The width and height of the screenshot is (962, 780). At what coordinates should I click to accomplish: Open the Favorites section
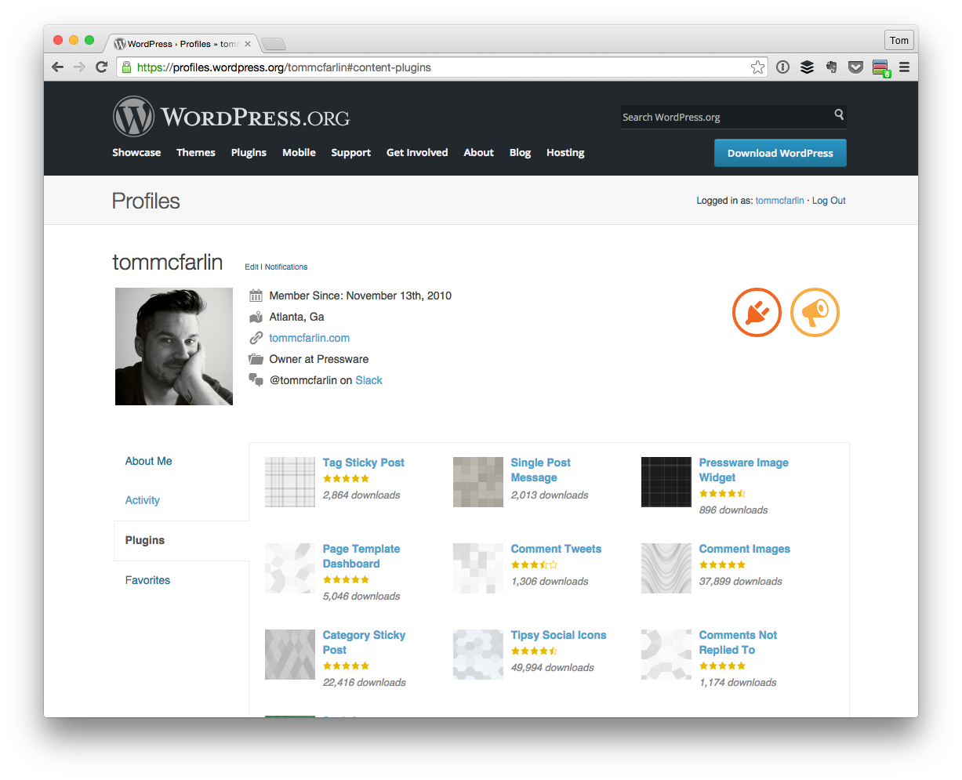147,580
